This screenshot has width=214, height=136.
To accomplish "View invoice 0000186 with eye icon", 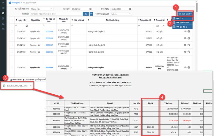I will (x=185, y=52).
